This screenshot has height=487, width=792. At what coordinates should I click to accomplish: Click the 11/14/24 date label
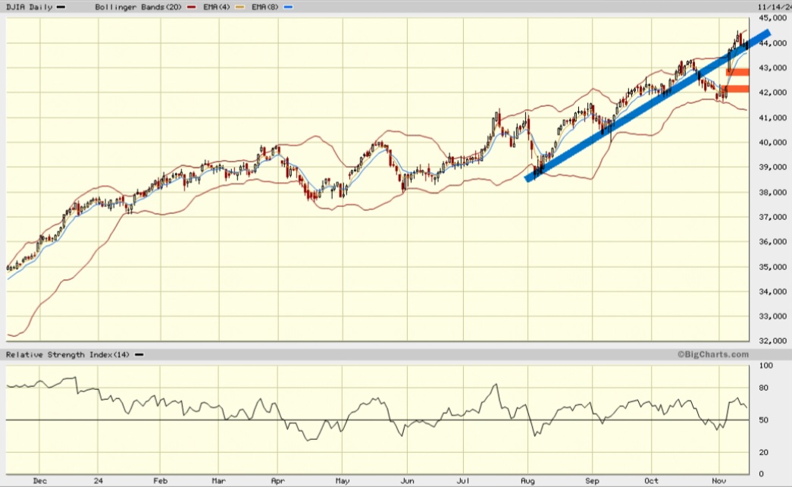click(x=775, y=6)
